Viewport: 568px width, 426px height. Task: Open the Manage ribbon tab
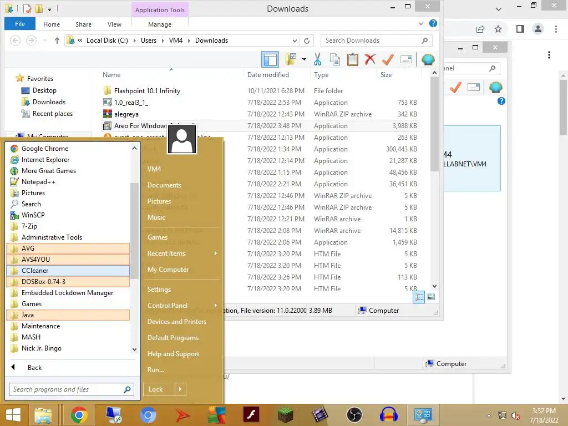[x=160, y=24]
